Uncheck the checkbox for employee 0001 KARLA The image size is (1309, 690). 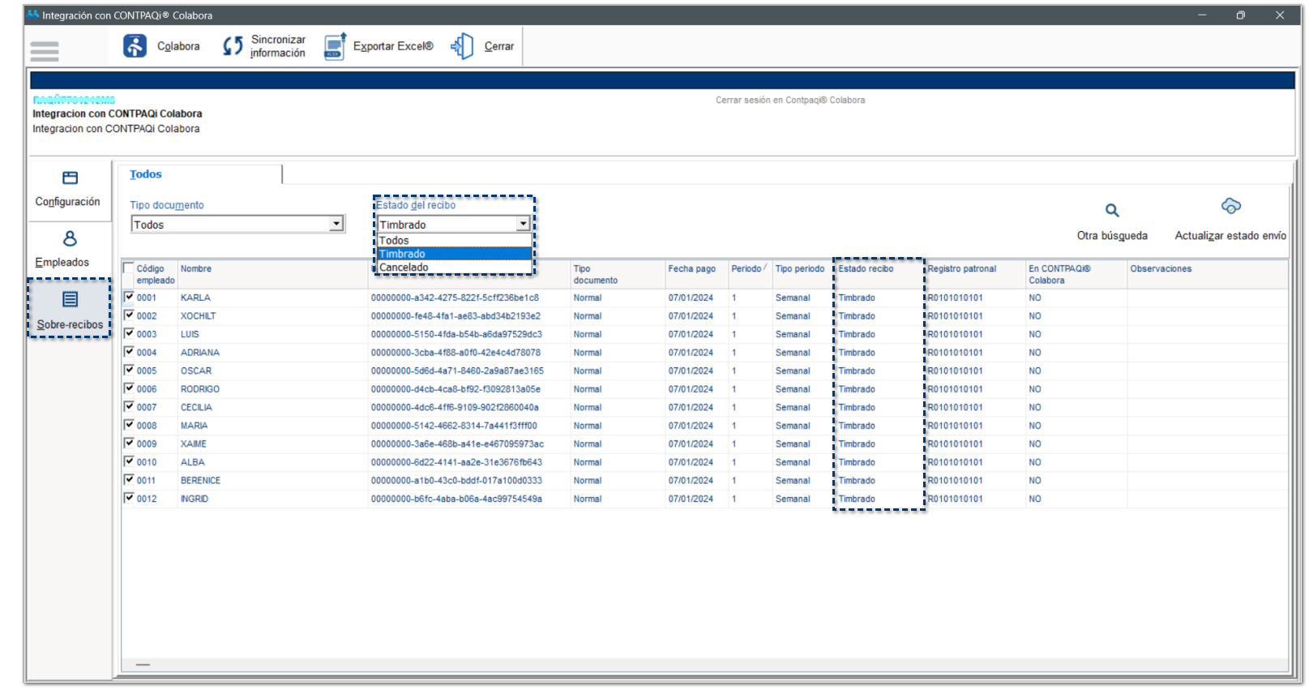tap(128, 297)
